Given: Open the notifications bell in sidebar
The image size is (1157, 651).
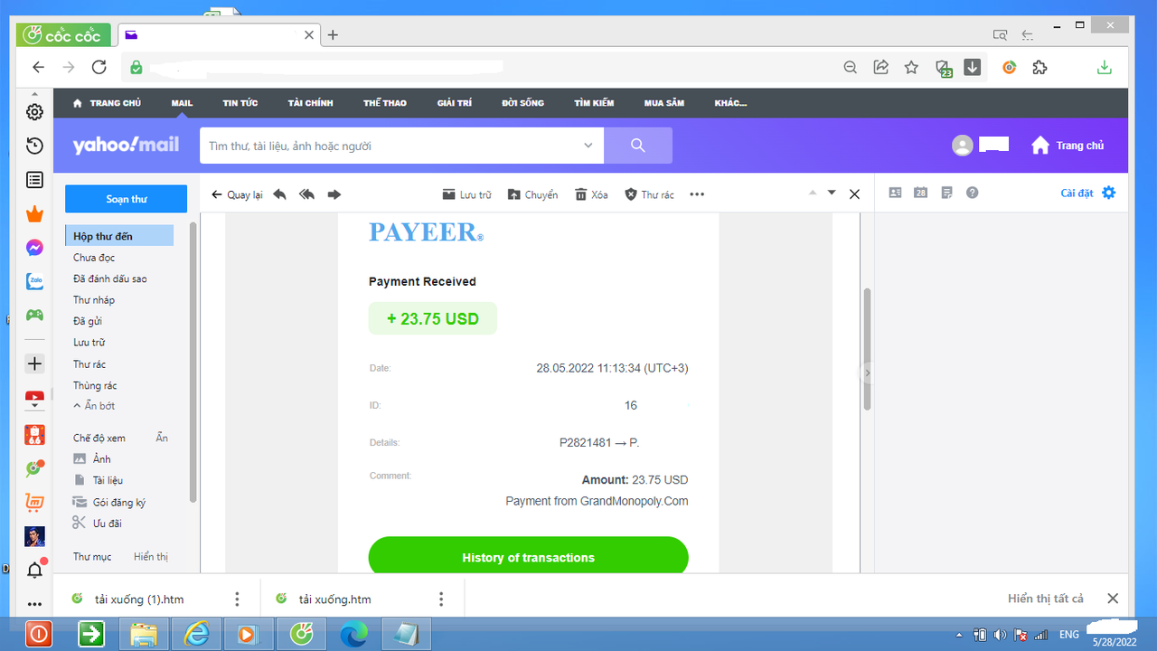Looking at the screenshot, I should tap(34, 570).
